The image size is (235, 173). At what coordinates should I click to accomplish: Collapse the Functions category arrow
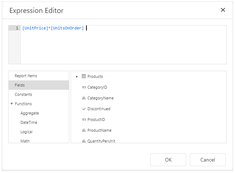12,104
